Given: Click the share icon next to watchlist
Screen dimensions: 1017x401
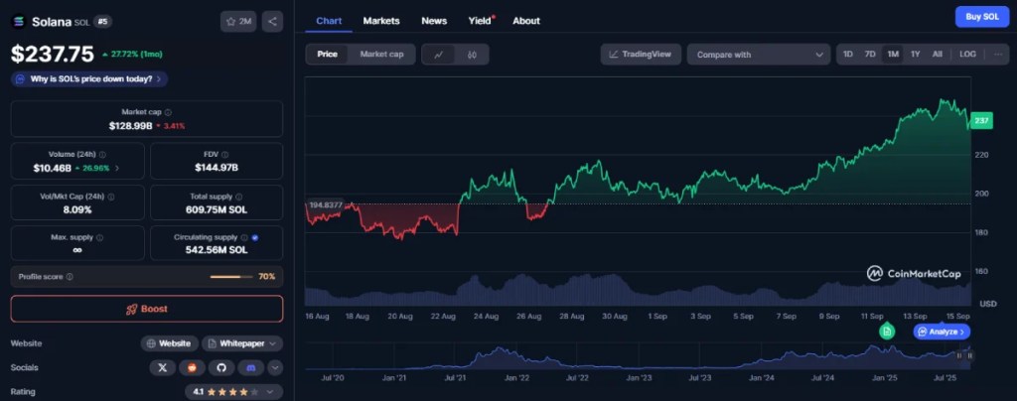Looking at the screenshot, I should 272,21.
